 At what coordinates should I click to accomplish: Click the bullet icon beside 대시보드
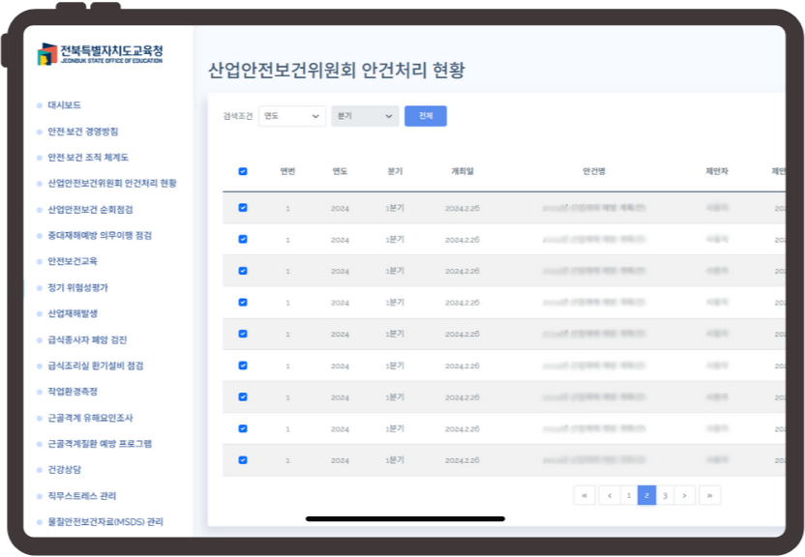(39, 105)
